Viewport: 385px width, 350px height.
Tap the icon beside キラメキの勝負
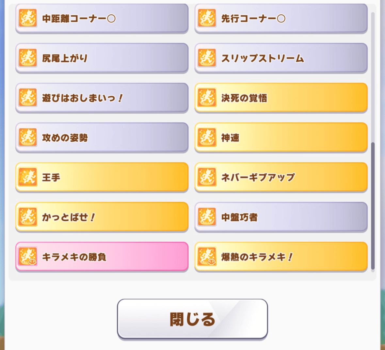[x=28, y=257]
